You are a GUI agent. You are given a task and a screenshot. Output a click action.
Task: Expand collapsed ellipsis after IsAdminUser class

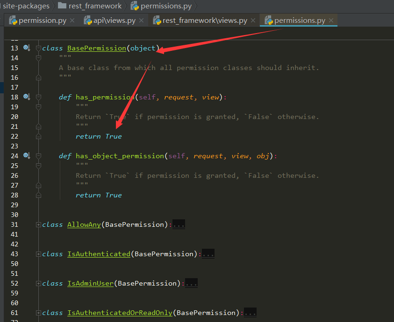(x=191, y=283)
